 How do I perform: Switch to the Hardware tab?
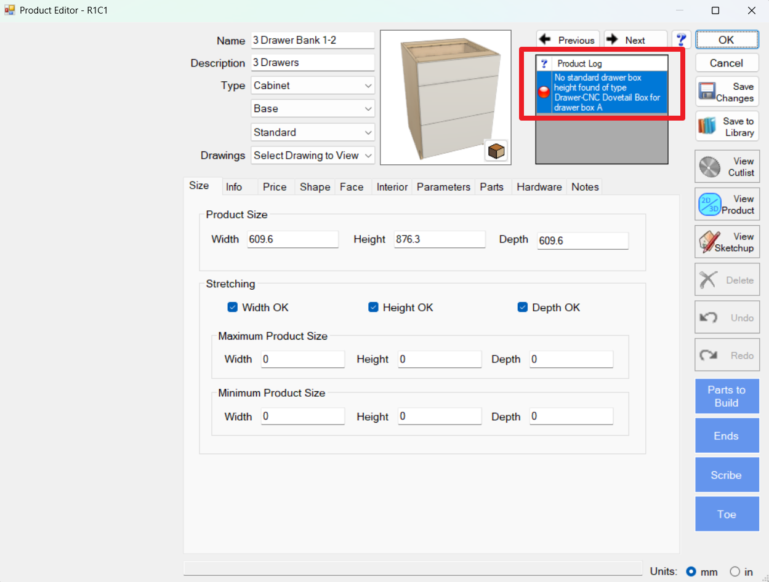click(539, 187)
